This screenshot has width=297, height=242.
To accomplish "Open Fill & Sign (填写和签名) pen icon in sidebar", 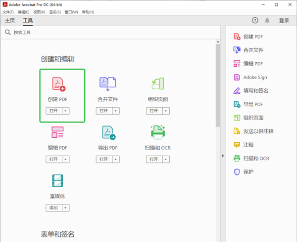I will pos(237,91).
